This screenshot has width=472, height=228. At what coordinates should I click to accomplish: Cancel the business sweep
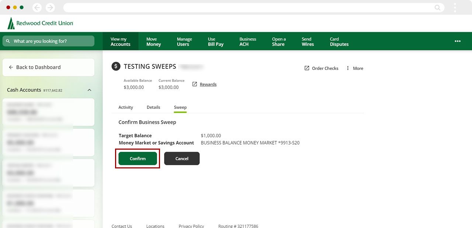tap(182, 158)
